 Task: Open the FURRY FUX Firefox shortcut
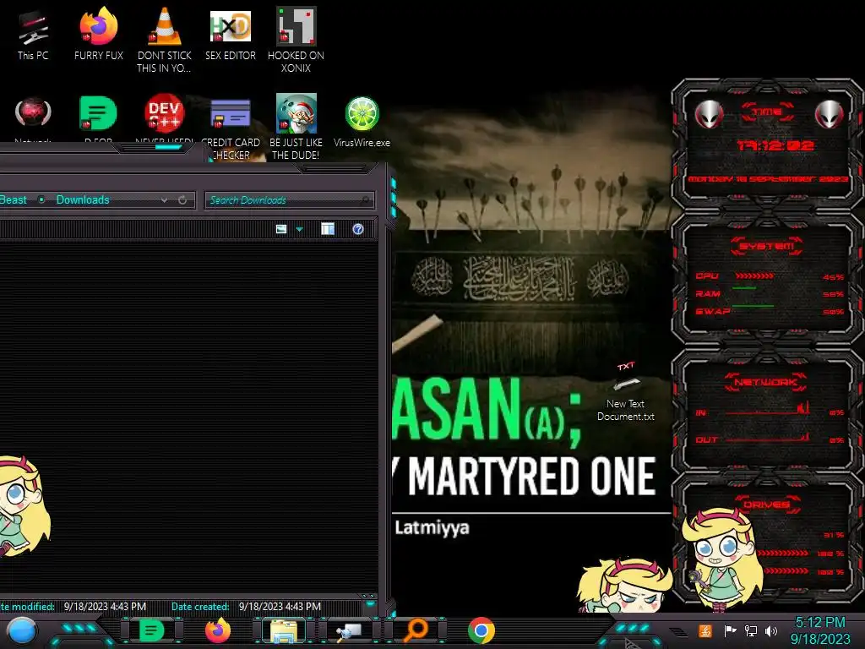99,34
